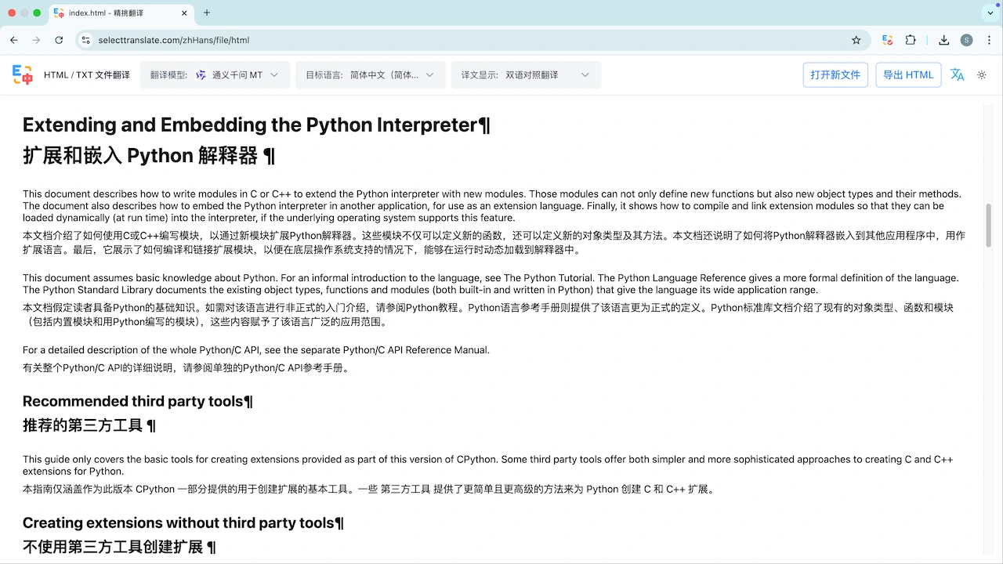Bookmark this page with the star icon
The width and height of the screenshot is (1003, 564).
tap(856, 40)
